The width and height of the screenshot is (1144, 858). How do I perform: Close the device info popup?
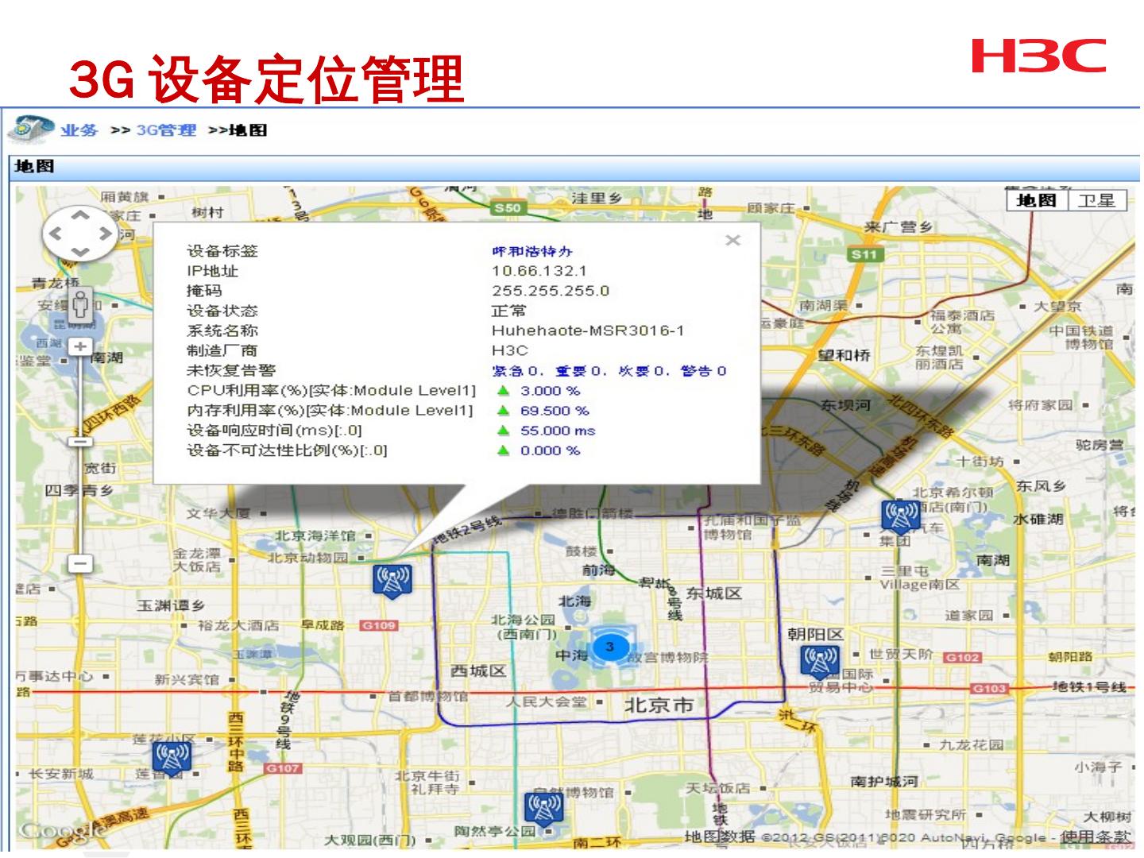pyautogui.click(x=732, y=240)
